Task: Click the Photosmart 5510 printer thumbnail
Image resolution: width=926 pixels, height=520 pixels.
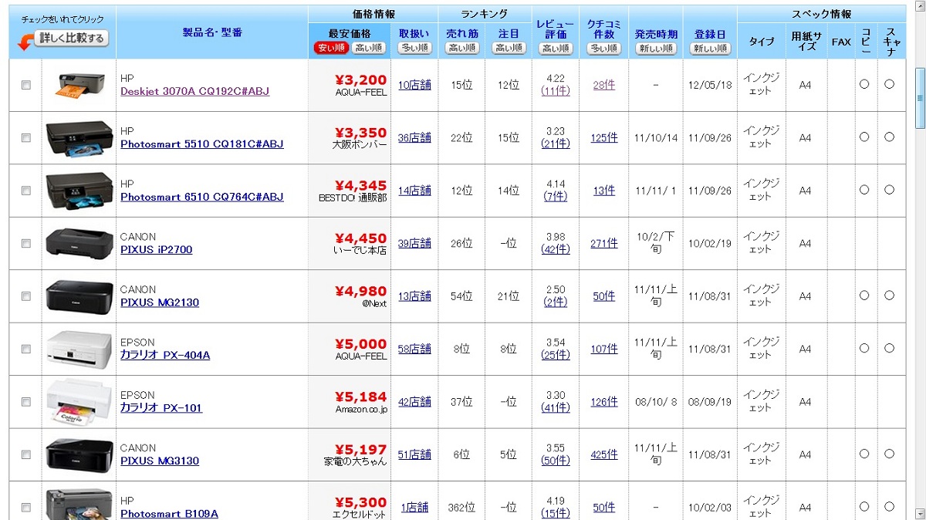Action: tap(79, 137)
